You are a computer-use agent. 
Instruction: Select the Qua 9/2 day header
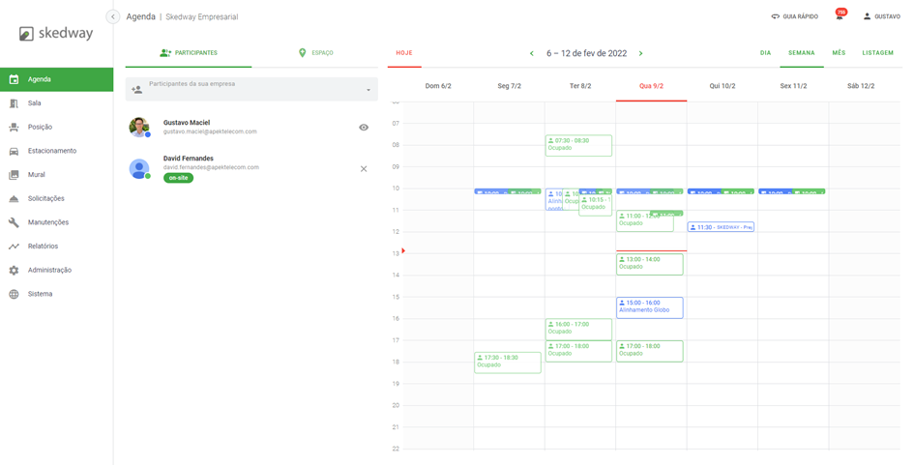651,86
